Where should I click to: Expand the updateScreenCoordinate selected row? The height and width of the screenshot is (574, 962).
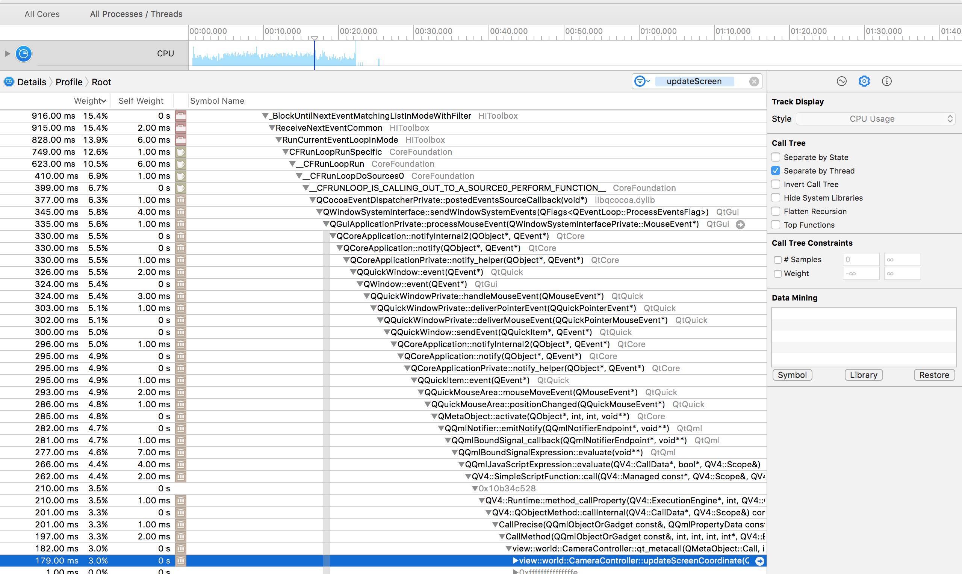[515, 560]
